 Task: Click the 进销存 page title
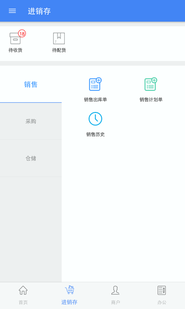point(39,11)
